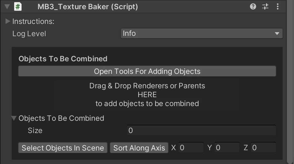294x164 pixels.
Task: Click Open Tools For Adding Objects
Action: point(147,71)
